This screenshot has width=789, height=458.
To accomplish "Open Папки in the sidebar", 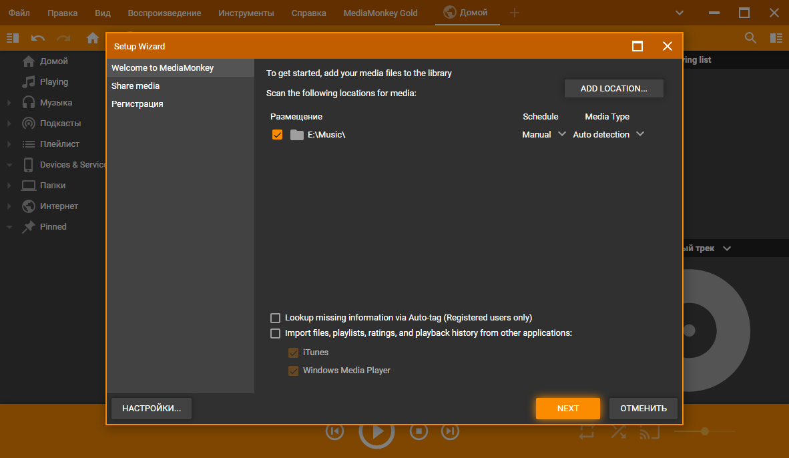I will (x=52, y=185).
